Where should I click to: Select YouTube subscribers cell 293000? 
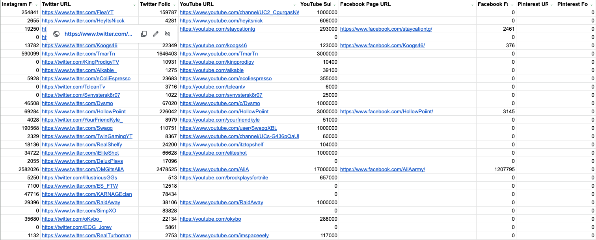[319, 29]
